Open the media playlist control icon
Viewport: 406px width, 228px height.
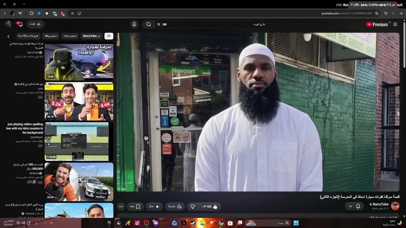point(20,13)
